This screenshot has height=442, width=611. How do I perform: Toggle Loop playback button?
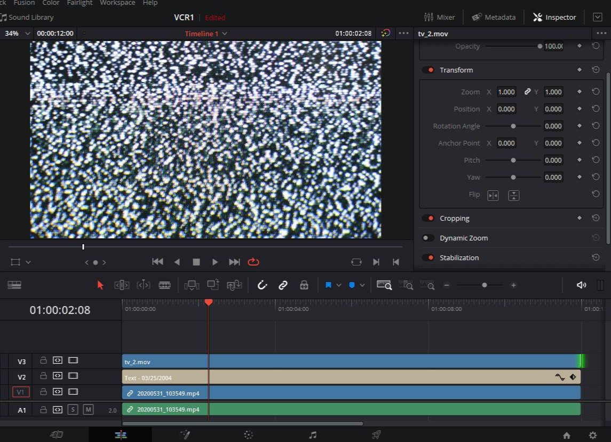coord(253,262)
